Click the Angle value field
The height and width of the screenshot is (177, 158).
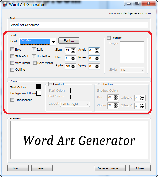(x=91, y=51)
